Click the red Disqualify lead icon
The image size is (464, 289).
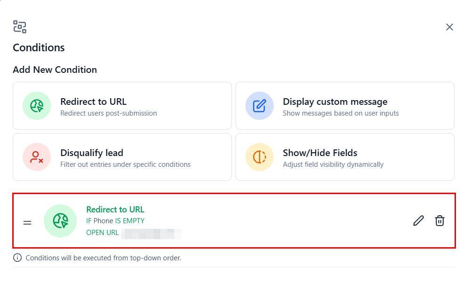37,157
